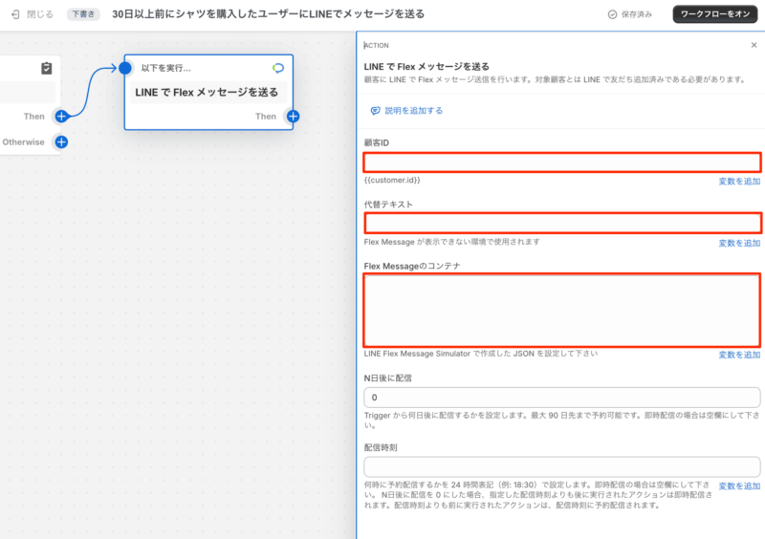Click 説明を追加する link
Image resolution: width=765 pixels, height=539 pixels.
[x=407, y=111]
